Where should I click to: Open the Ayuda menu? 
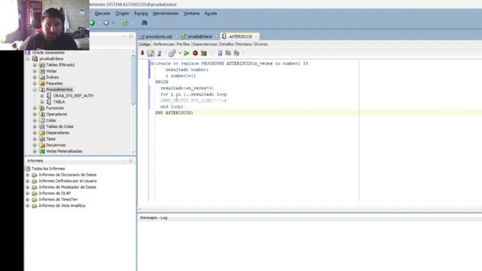[211, 14]
